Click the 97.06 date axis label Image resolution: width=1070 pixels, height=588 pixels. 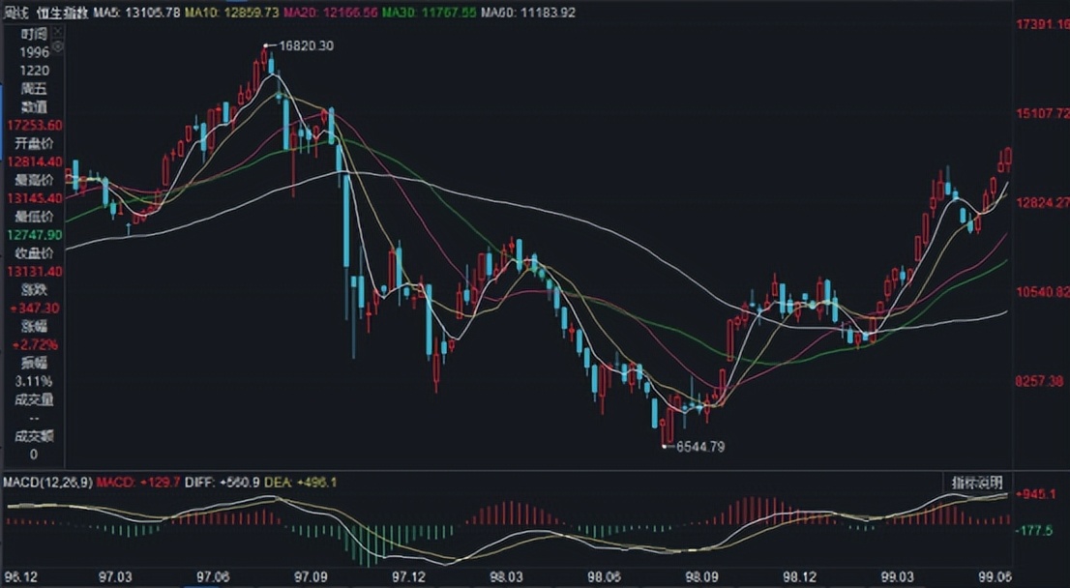tap(213, 577)
